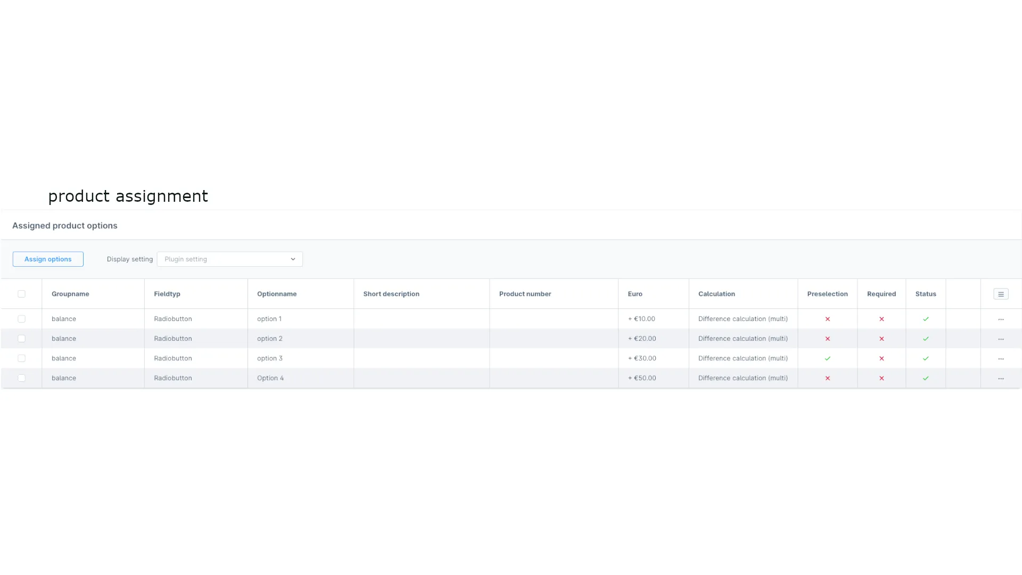This screenshot has width=1022, height=575.
Task: Open the three-dot menu for option 1 row
Action: coord(1002,318)
